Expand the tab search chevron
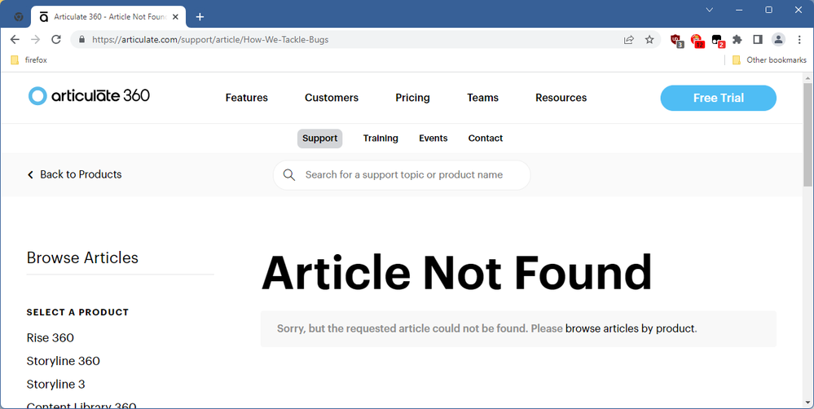Screen dimensions: 814x409 709,10
